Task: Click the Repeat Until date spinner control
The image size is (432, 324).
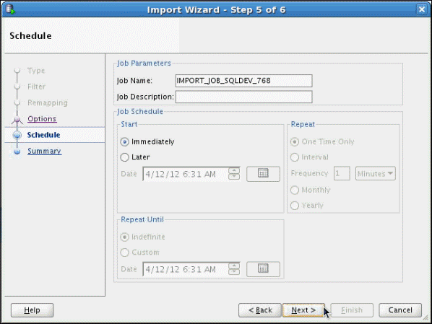Action: (234, 269)
